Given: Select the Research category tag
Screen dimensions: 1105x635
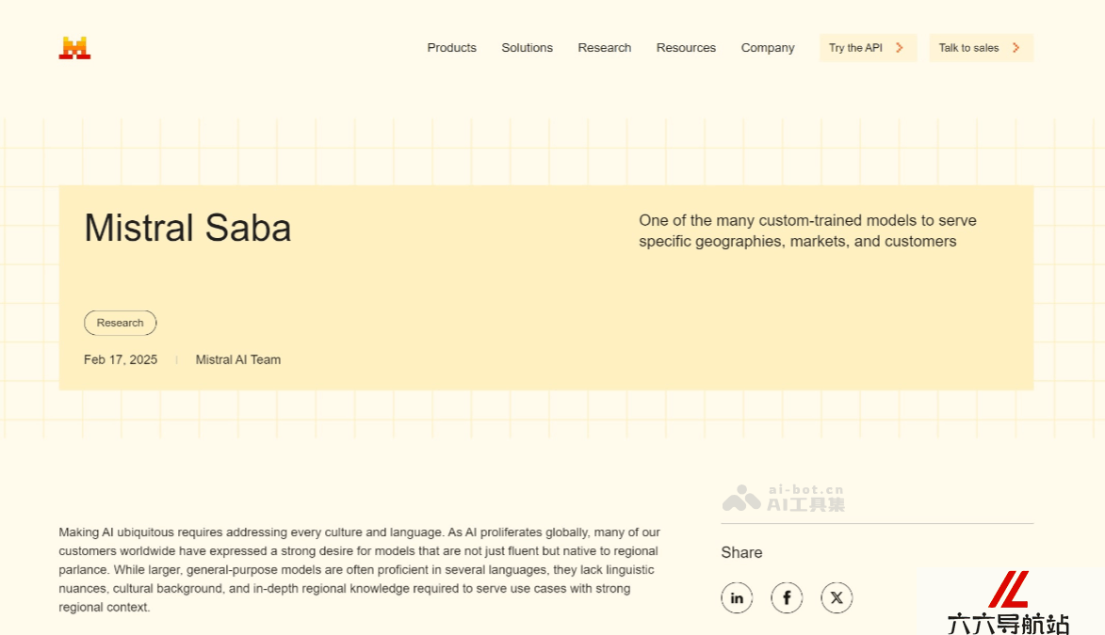Looking at the screenshot, I should point(121,323).
